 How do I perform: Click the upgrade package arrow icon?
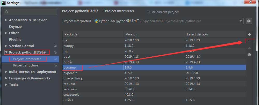pyautogui.click(x=249, y=48)
